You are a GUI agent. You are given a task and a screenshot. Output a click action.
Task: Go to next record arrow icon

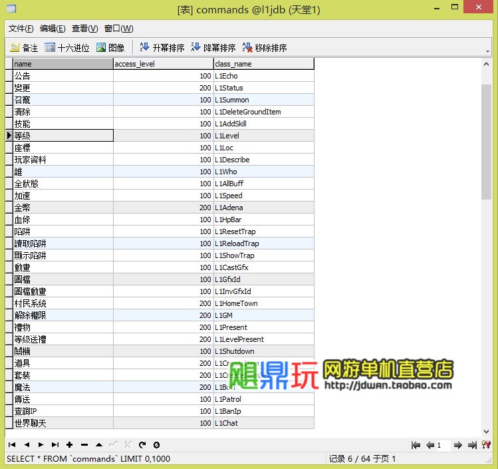(x=41, y=444)
